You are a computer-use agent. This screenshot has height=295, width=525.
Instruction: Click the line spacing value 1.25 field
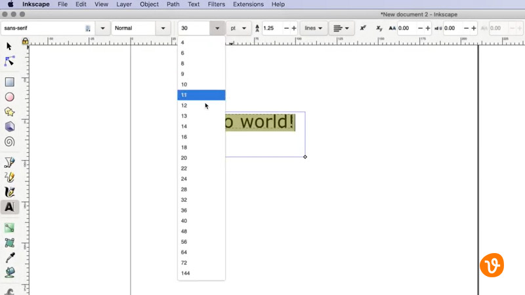coord(272,28)
